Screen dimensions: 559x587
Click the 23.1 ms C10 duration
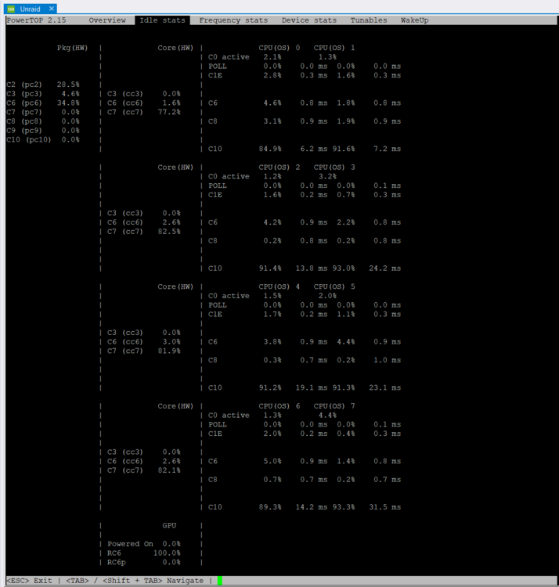coord(385,388)
